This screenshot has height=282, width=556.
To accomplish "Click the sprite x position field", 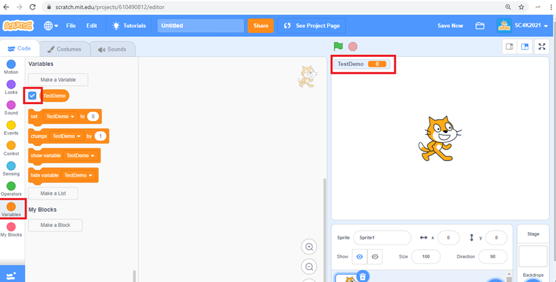I will tap(448, 237).
